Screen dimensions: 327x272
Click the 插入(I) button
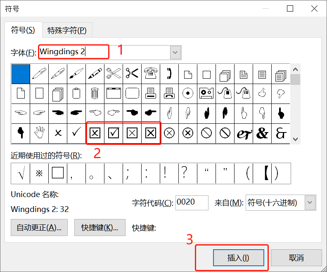238,258
